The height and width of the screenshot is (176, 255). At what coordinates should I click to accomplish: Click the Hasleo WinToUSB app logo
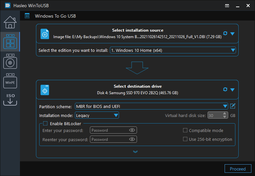point(8,5)
